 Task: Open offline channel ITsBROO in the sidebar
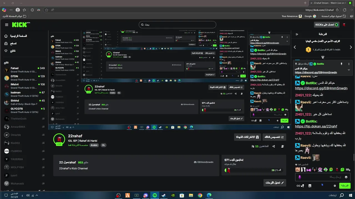tap(24, 151)
